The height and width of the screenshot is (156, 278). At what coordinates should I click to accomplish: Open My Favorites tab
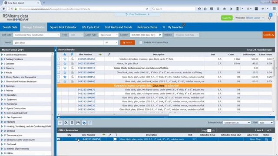[173, 27]
